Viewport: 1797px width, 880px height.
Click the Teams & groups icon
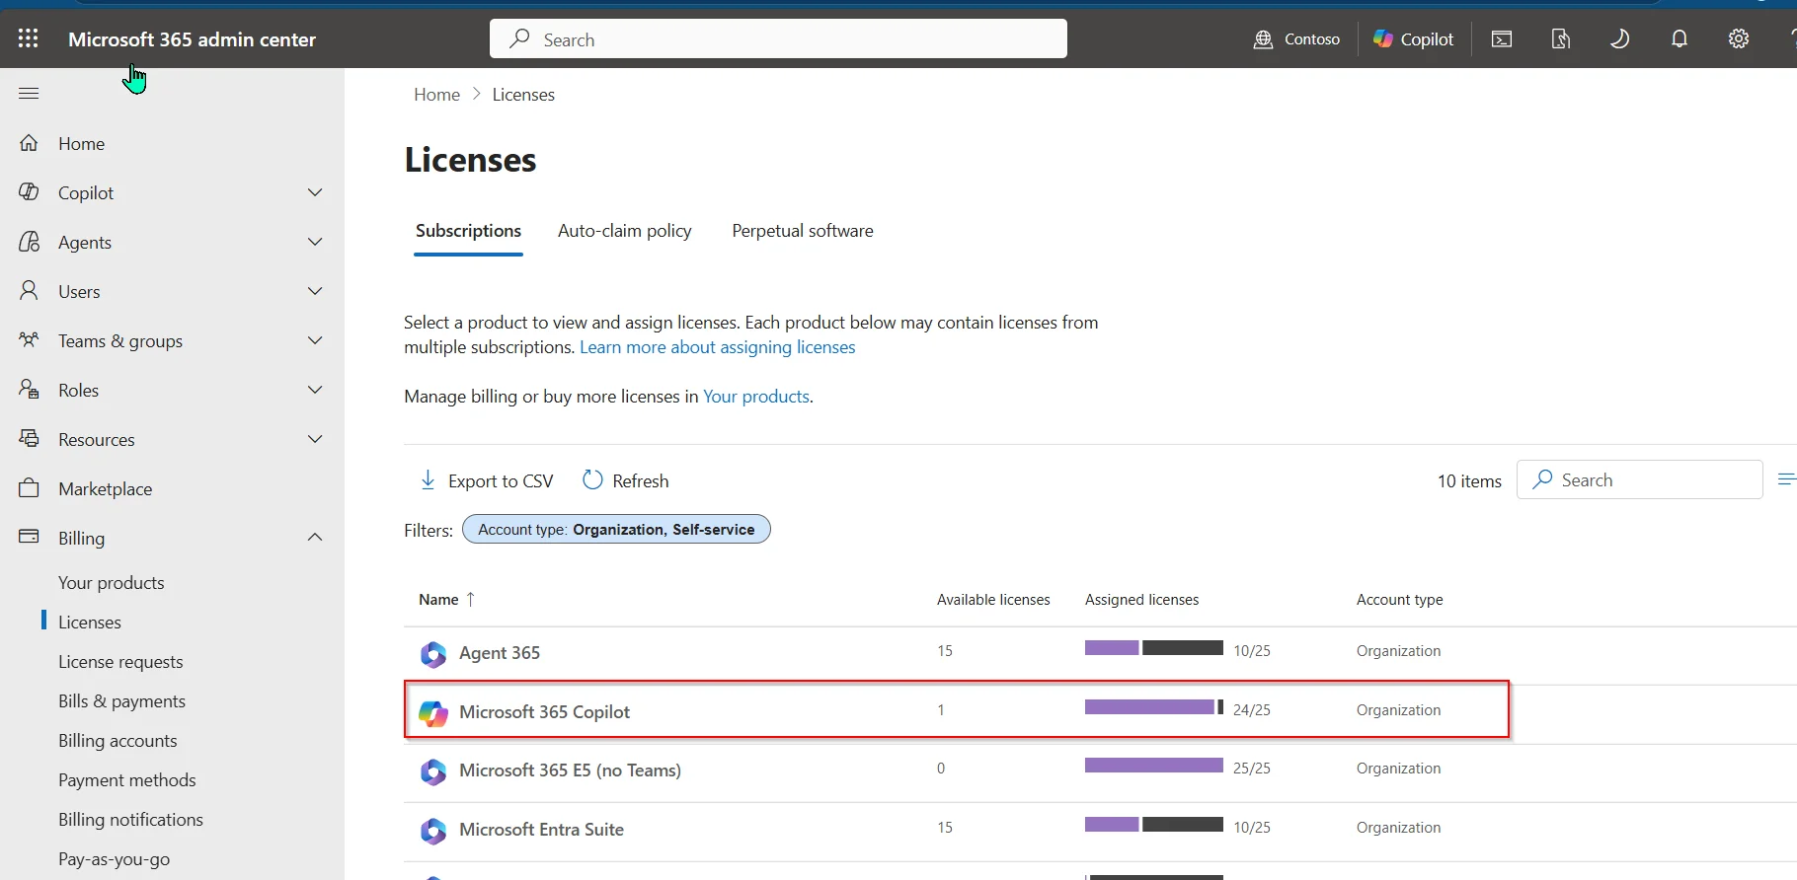tap(29, 340)
